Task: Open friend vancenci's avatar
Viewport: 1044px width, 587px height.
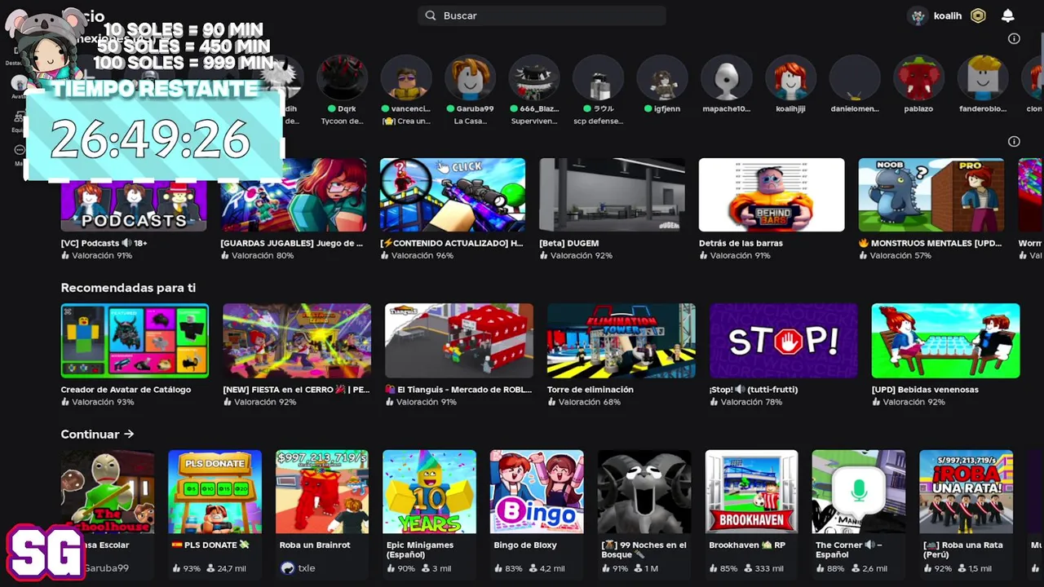Action: tap(406, 78)
